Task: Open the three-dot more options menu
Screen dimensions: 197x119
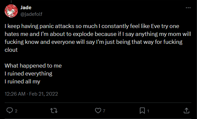Action: (188, 8)
